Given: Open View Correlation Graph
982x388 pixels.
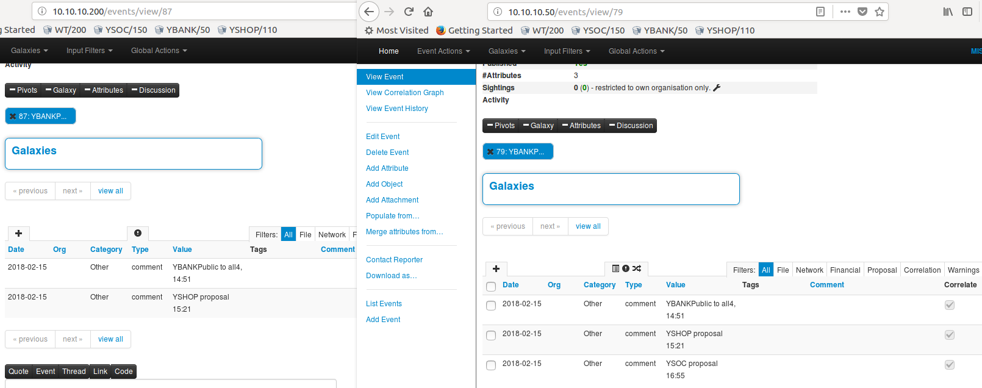Looking at the screenshot, I should tap(405, 93).
